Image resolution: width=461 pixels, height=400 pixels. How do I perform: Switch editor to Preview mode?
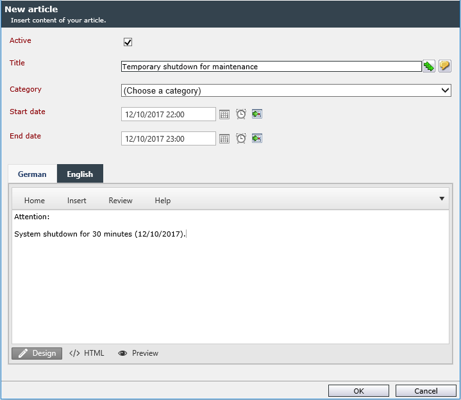pos(138,353)
